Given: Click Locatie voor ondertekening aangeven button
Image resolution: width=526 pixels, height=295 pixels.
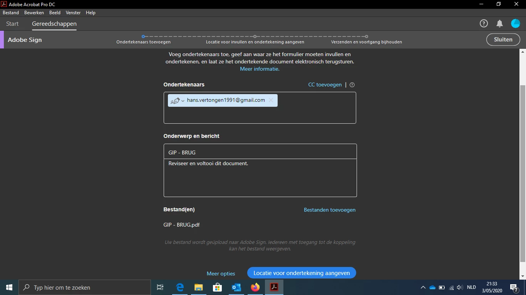Looking at the screenshot, I should click(x=302, y=273).
